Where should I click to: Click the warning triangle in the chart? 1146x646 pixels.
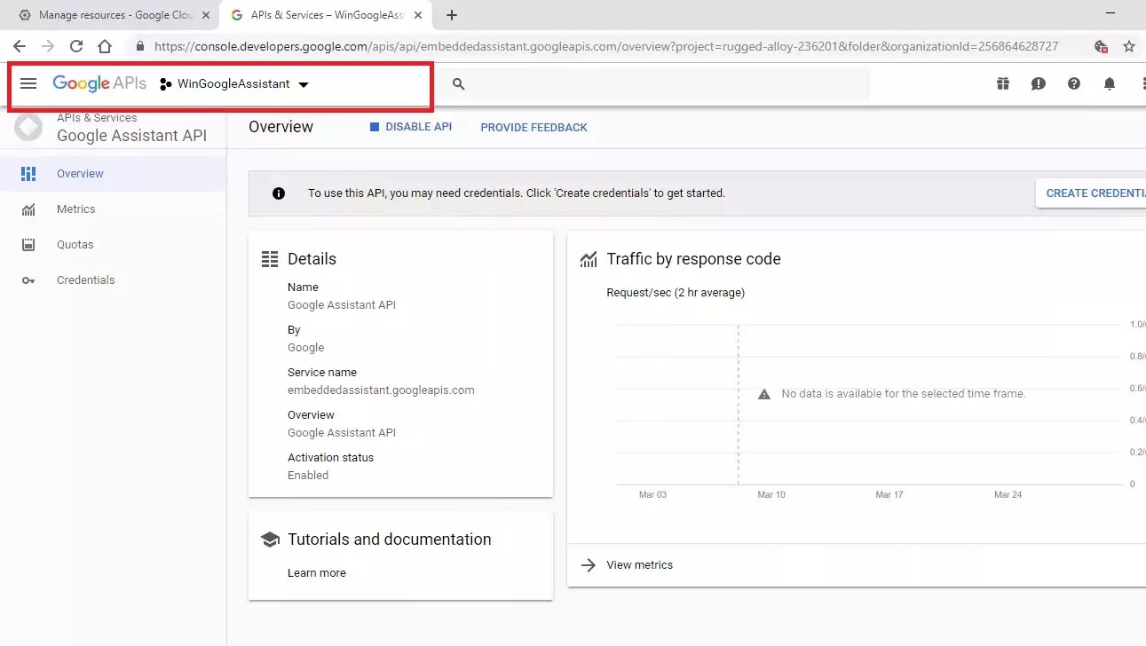(764, 394)
